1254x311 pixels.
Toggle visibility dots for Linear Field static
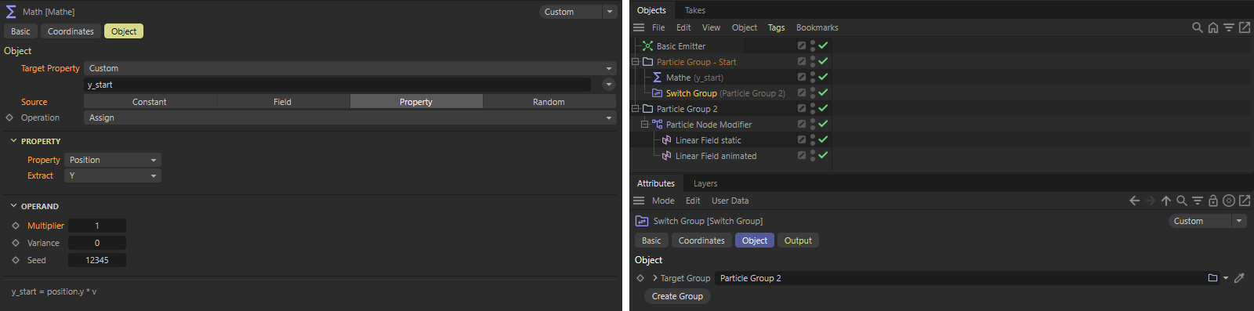813,140
